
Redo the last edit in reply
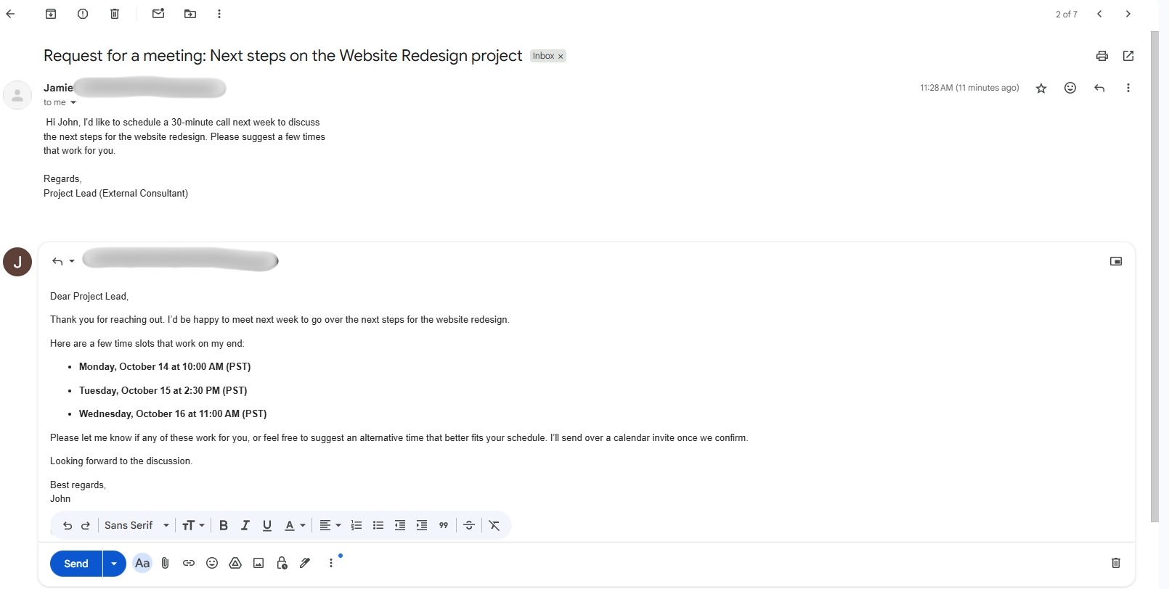coord(86,525)
